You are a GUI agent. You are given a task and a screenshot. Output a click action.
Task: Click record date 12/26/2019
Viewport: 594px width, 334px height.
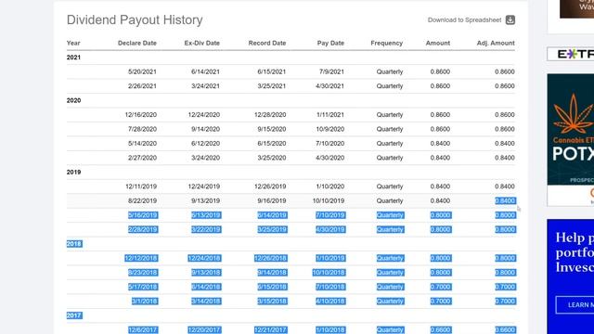[x=270, y=186]
